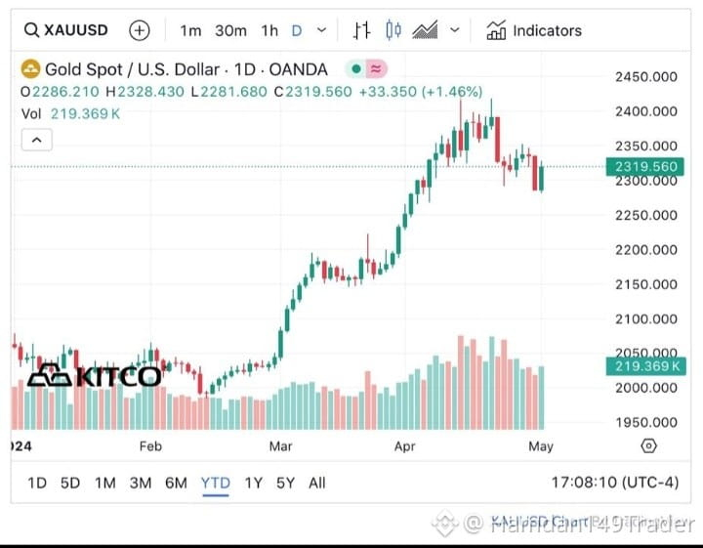This screenshot has width=703, height=548.
Task: Select the 1h interval
Action: click(x=269, y=30)
